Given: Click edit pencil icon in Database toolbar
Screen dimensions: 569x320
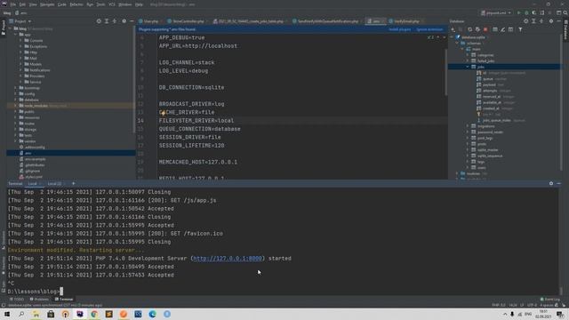Looking at the screenshot, I should (x=502, y=29).
